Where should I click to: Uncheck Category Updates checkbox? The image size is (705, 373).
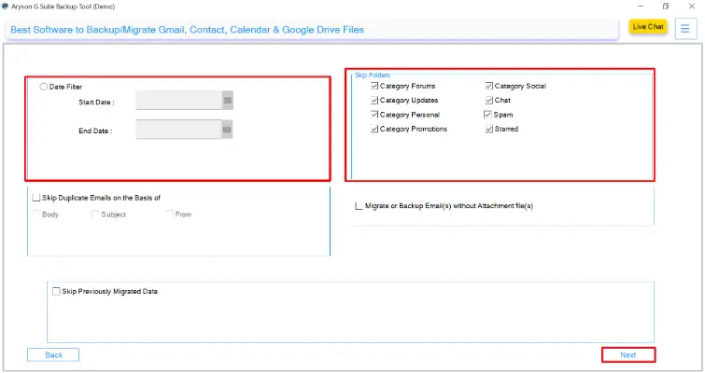click(x=374, y=100)
